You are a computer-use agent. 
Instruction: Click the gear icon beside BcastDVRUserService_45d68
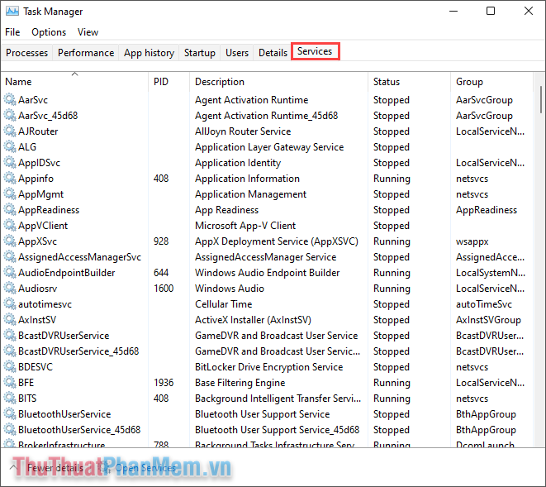click(10, 351)
